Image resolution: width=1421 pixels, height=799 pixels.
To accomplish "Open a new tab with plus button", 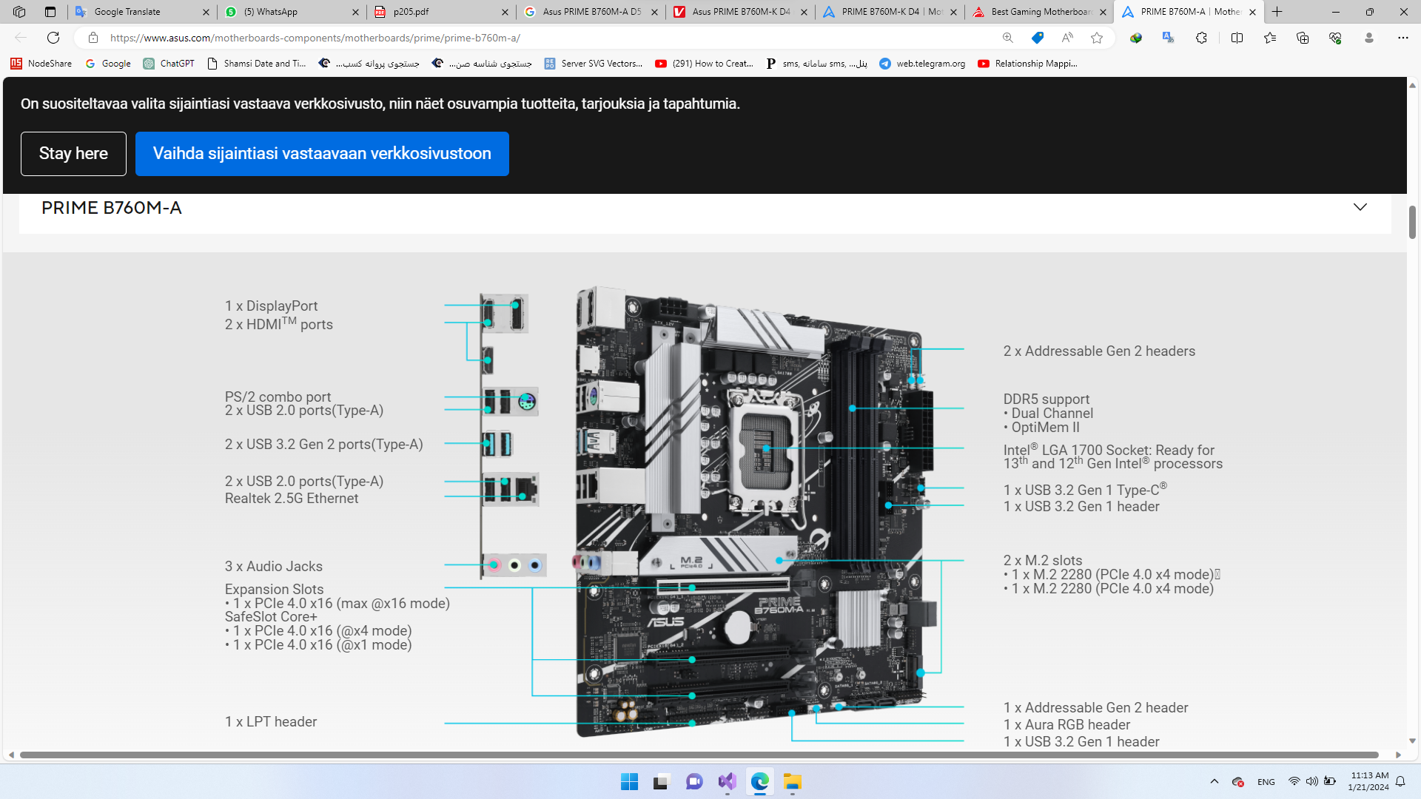I will [1277, 12].
